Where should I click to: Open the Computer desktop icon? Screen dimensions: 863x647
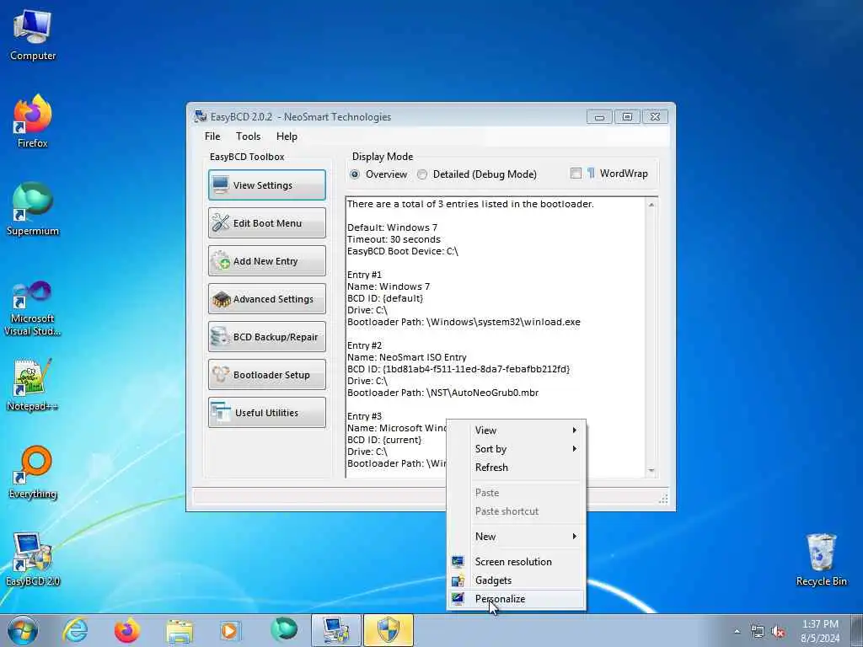tap(33, 35)
